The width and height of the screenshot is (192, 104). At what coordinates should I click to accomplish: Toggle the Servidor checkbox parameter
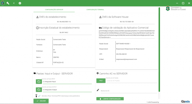click(x=39, y=96)
